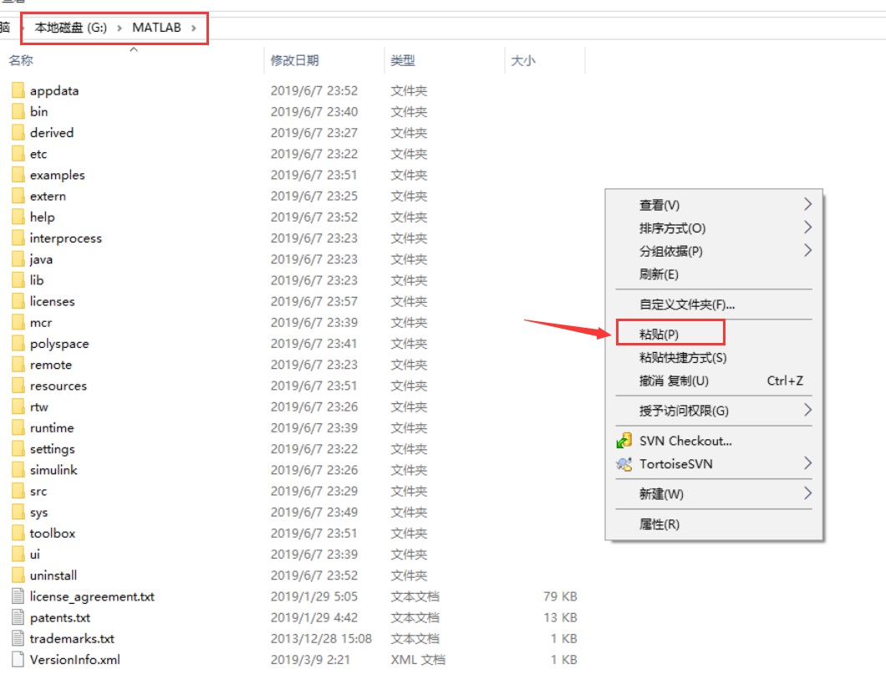Select the patents.txt file name
The image size is (886, 685).
click(60, 618)
